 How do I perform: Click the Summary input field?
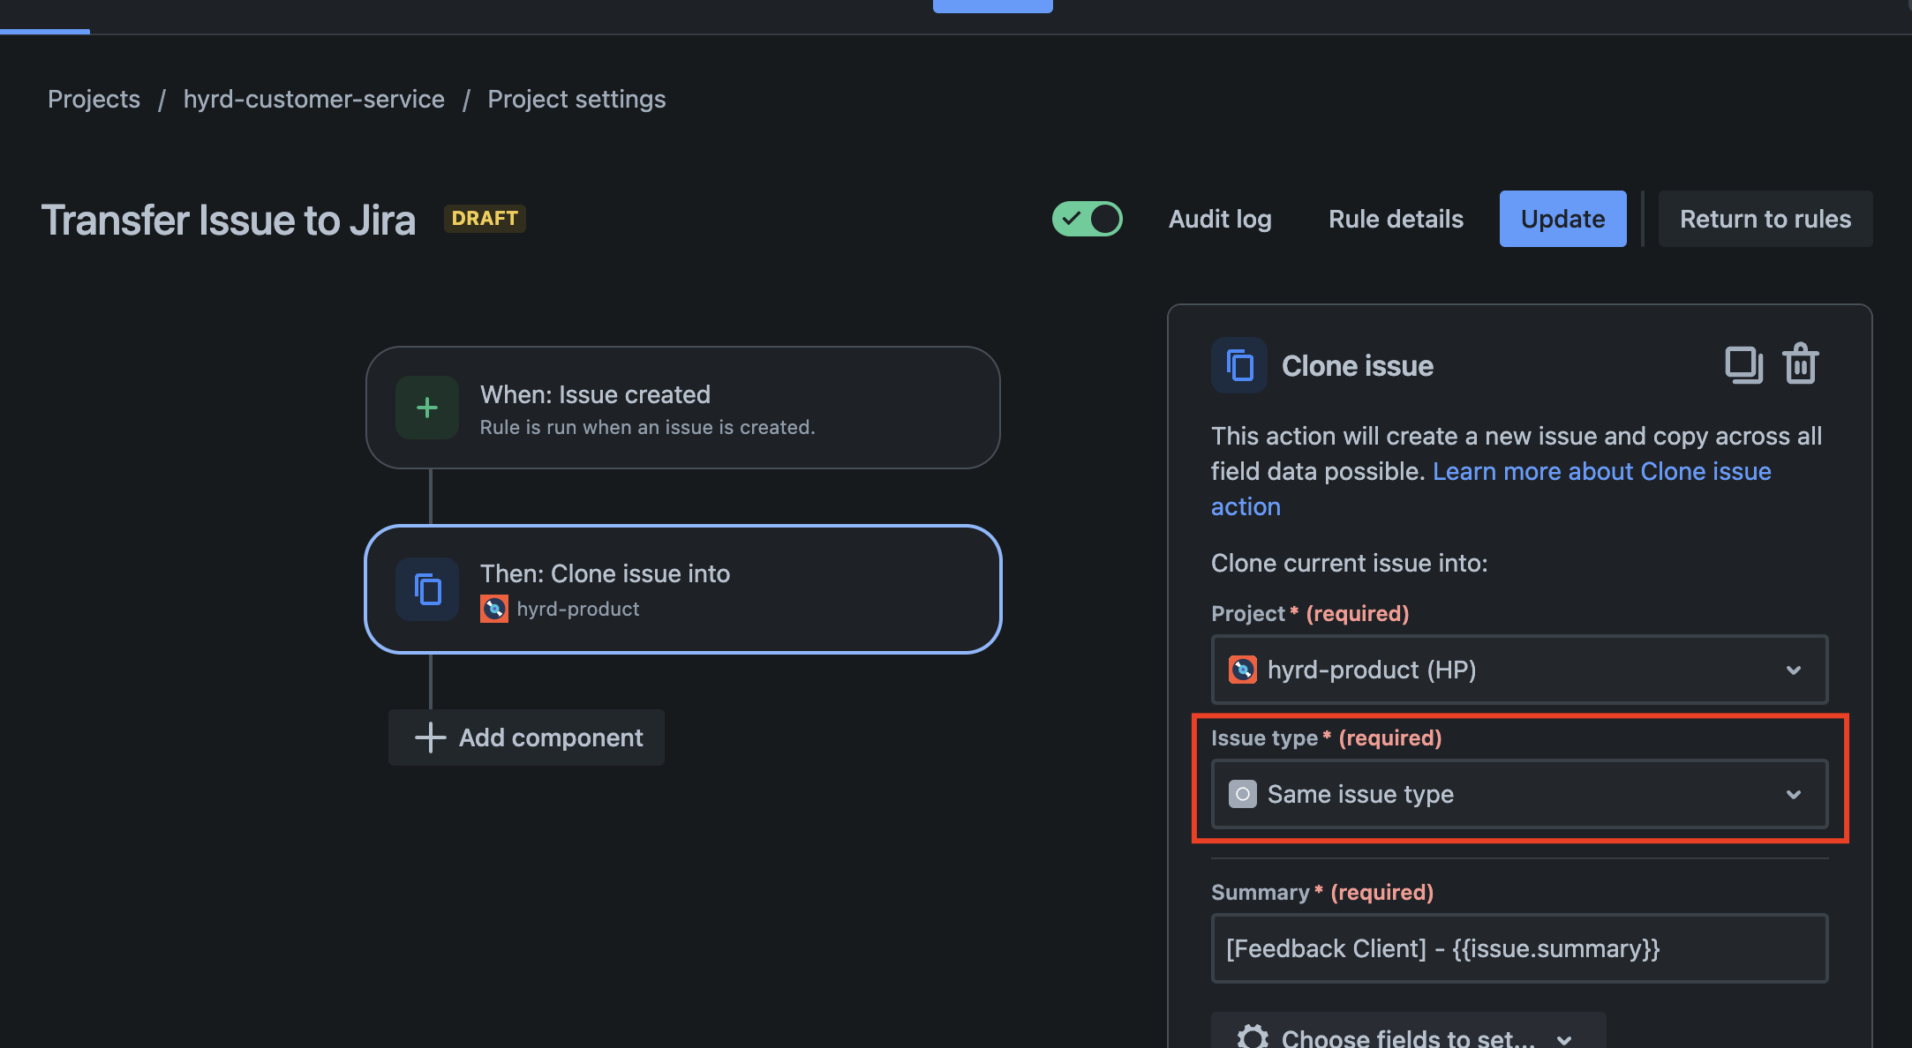pyautogui.click(x=1519, y=948)
